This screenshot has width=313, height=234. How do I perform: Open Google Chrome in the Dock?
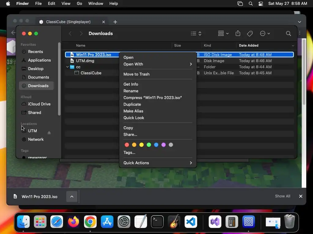coord(90,222)
